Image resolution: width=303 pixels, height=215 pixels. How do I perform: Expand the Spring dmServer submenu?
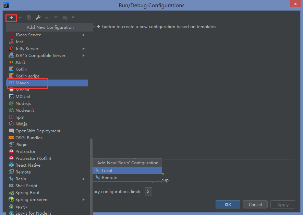coord(84,199)
